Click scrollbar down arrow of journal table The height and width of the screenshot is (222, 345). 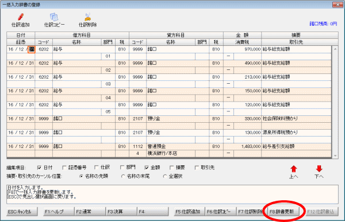335,155
